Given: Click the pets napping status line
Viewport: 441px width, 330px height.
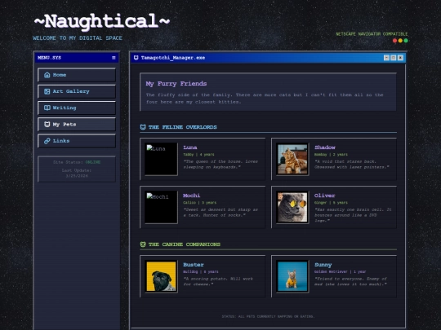Looking at the screenshot, I should (268, 316).
